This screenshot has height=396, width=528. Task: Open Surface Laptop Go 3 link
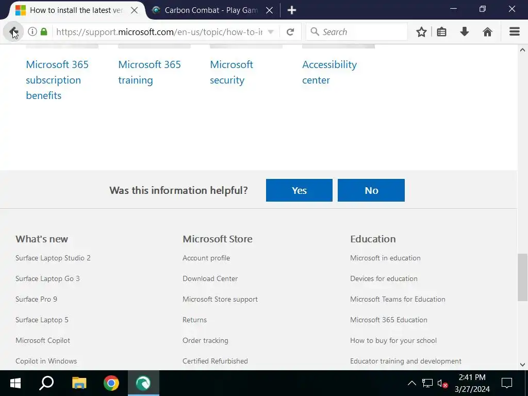(x=47, y=278)
